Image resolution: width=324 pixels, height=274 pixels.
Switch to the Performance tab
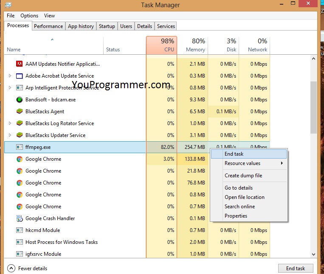click(48, 26)
